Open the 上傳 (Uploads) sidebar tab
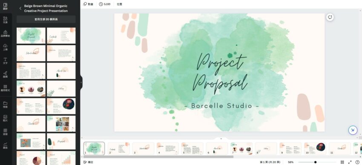The image size is (362, 165). (x=5, y=47)
